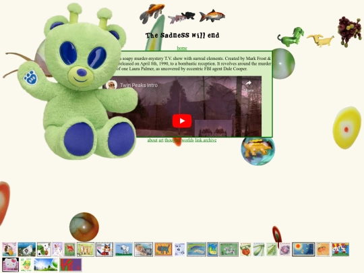Viewport: 364px width, 273px height.
Task: Click the sun and stars stamp
Action: [x=303, y=249]
